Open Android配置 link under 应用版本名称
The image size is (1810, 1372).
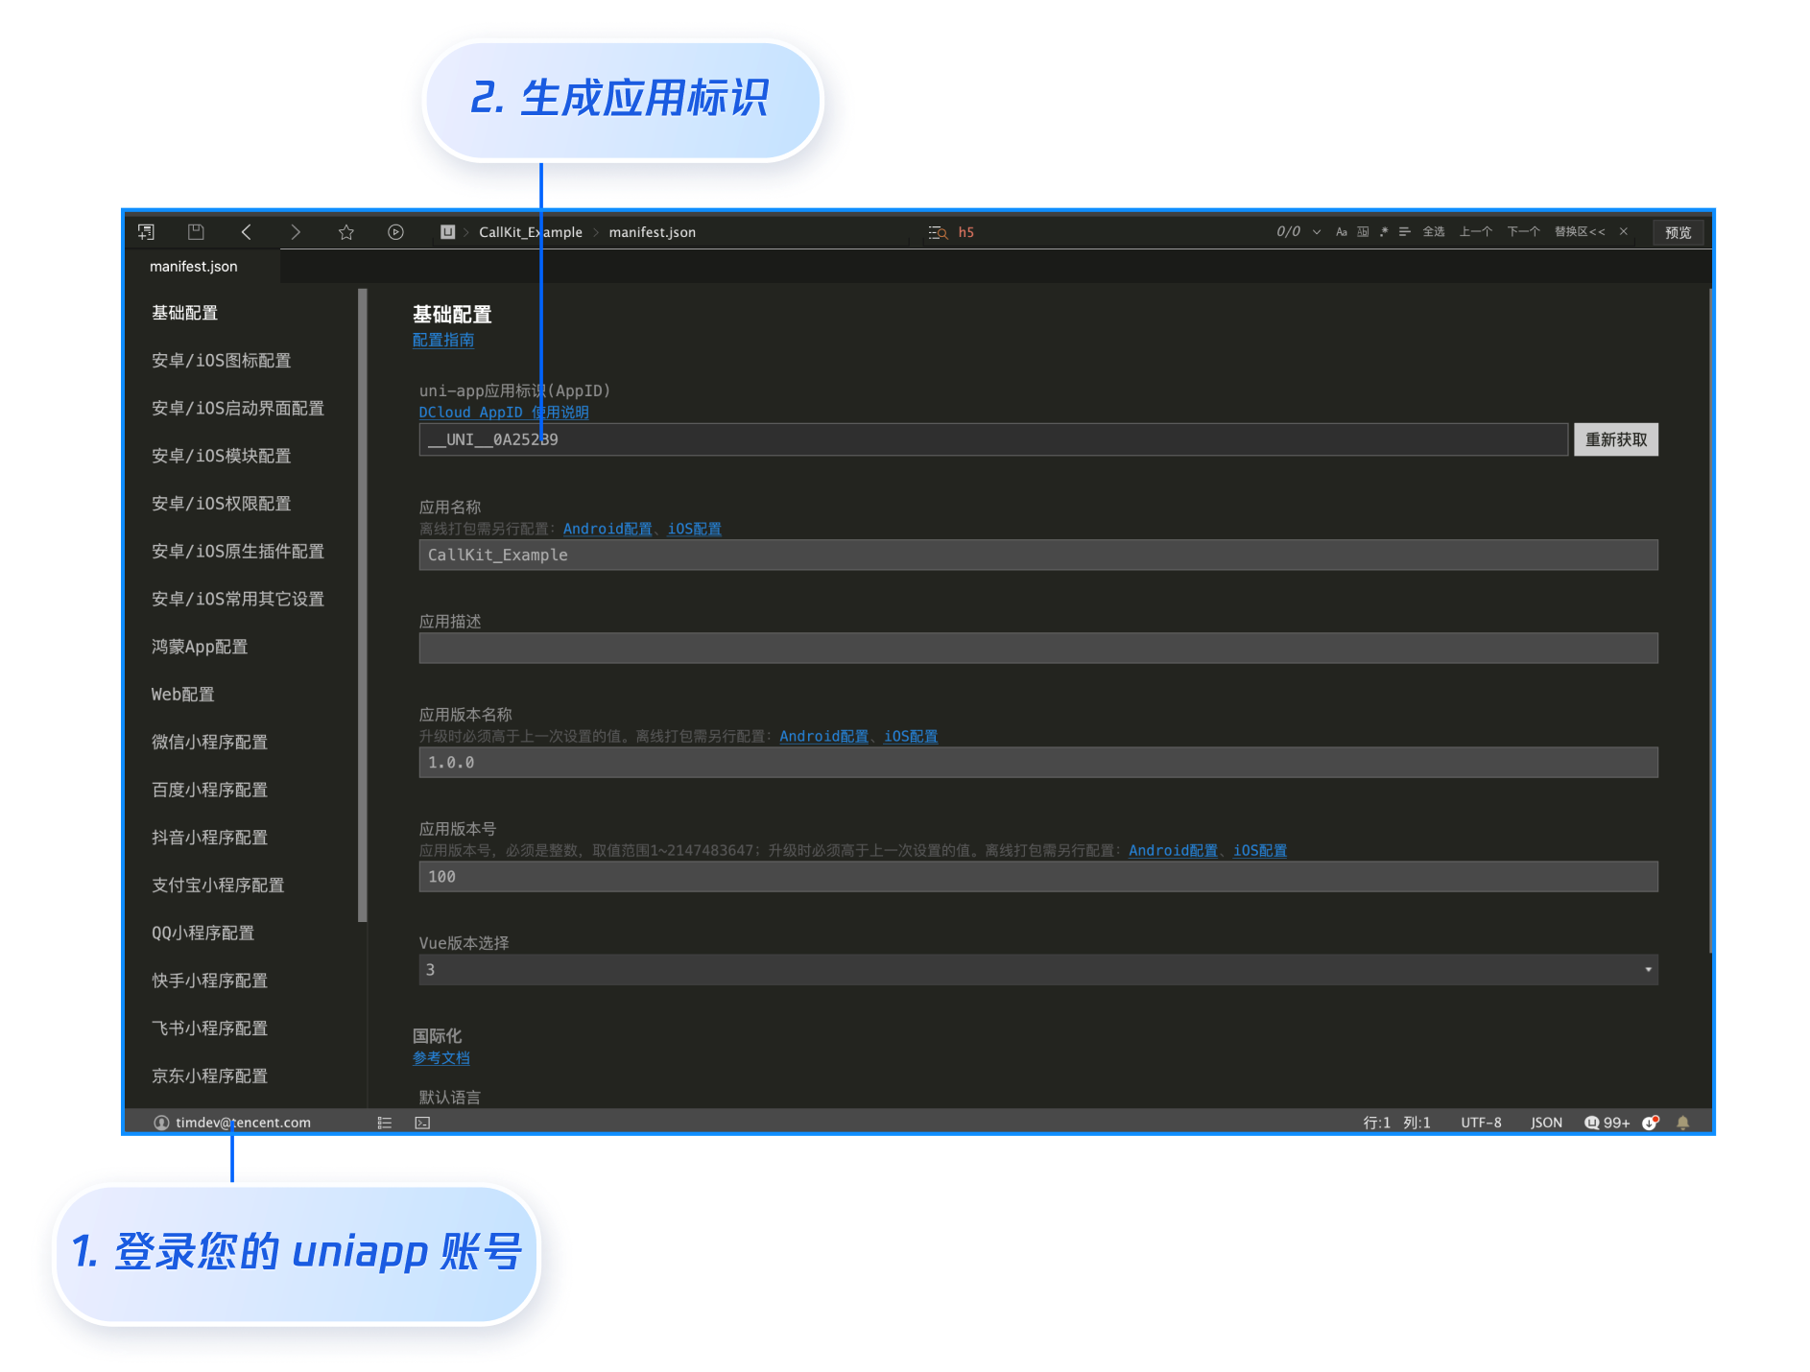click(x=824, y=737)
